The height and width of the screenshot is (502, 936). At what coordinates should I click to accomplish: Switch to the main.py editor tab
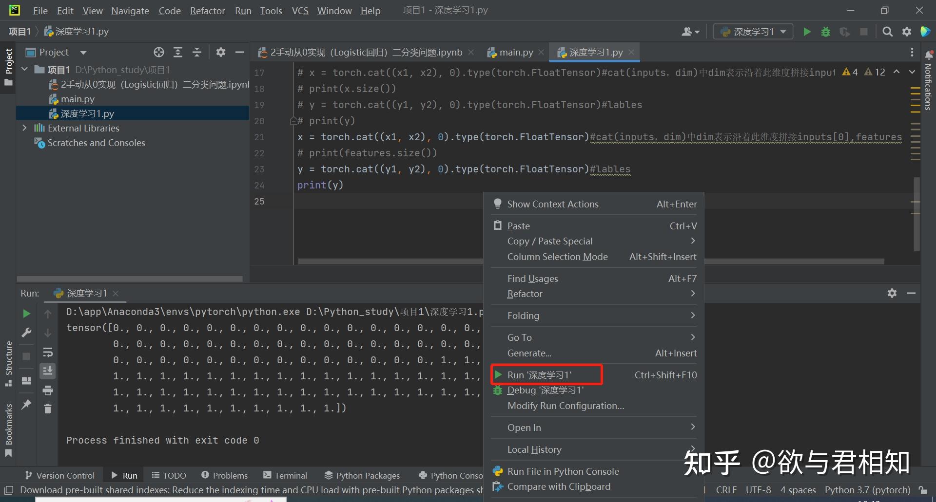pos(516,52)
